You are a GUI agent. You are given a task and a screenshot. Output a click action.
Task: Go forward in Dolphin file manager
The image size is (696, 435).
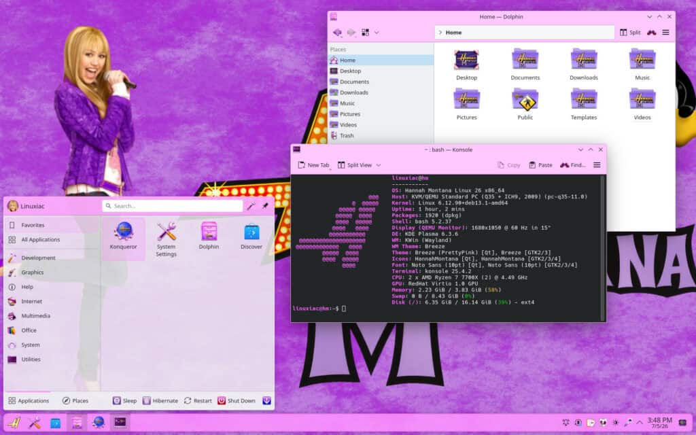click(x=351, y=33)
